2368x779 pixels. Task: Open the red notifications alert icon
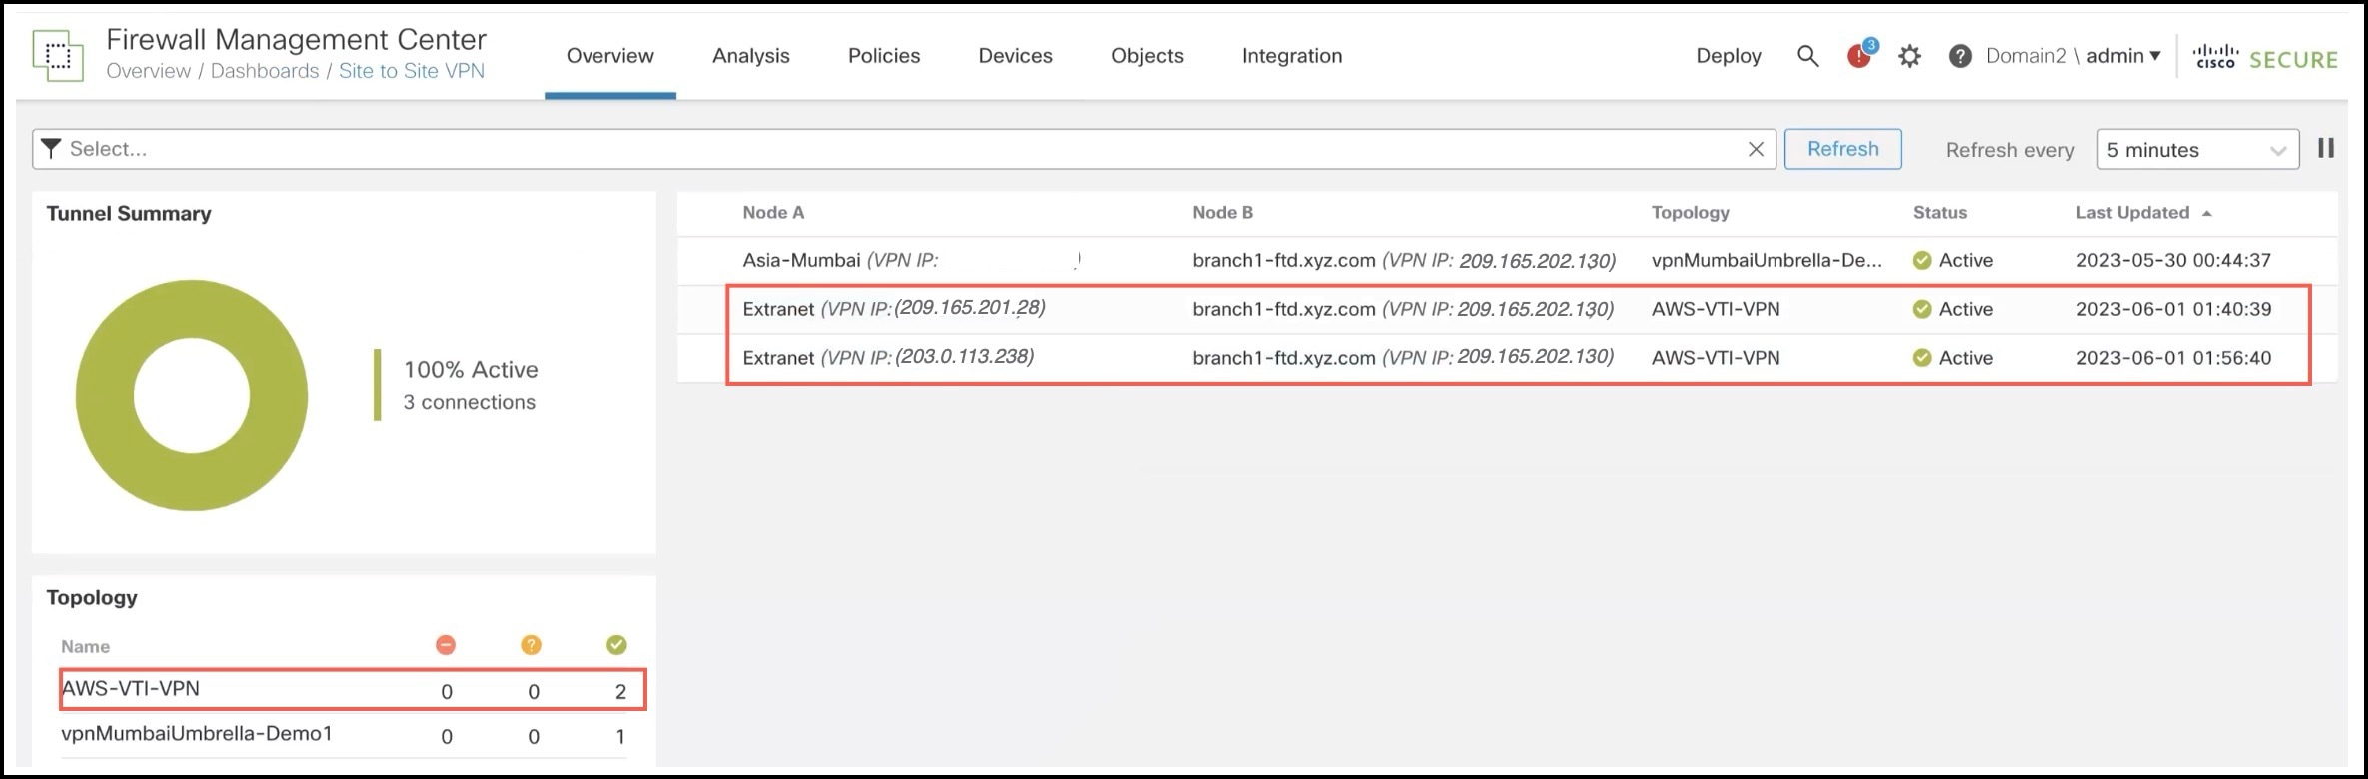(1860, 54)
